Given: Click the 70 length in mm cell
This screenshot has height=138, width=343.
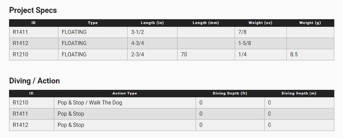Looking at the screenshot, I should 184,54.
